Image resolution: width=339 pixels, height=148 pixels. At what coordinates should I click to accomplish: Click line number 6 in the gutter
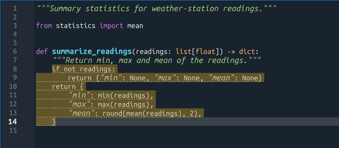pos(15,52)
